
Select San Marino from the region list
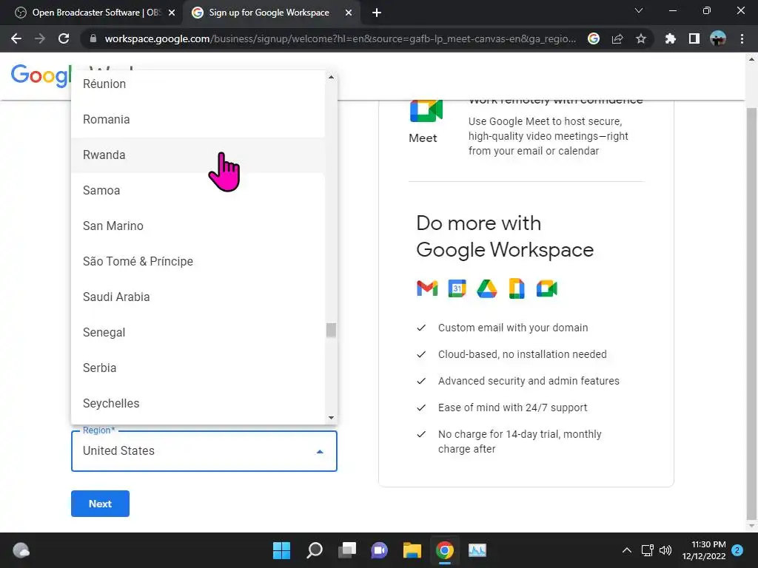tap(198, 226)
